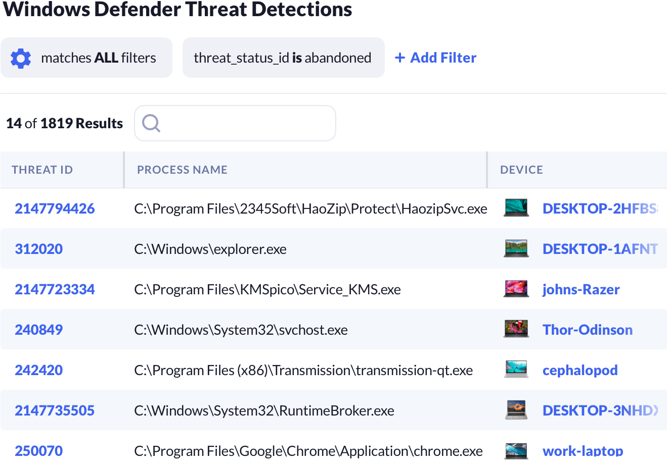Sort by the DEVICE column header
The width and height of the screenshot is (667, 466).
tap(521, 170)
